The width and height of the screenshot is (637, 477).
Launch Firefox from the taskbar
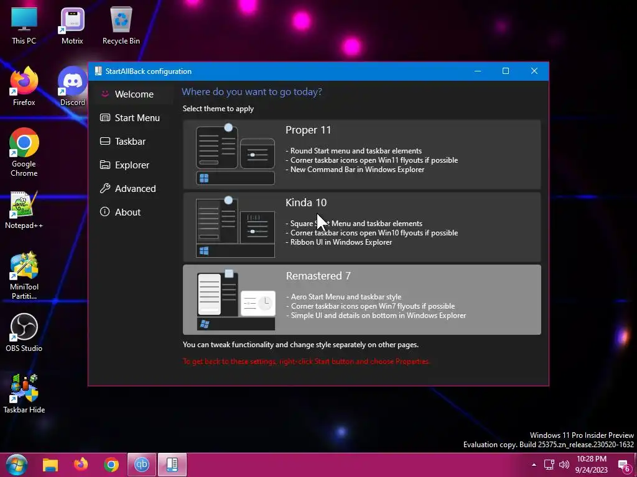pyautogui.click(x=81, y=465)
